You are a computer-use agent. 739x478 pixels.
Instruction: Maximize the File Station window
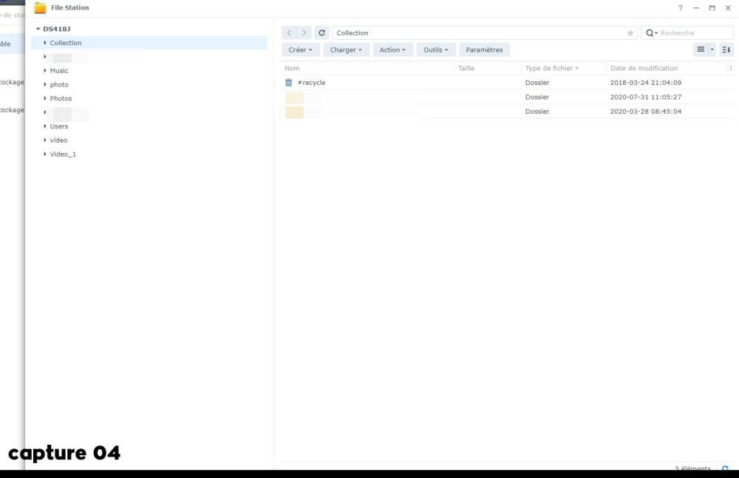[712, 8]
